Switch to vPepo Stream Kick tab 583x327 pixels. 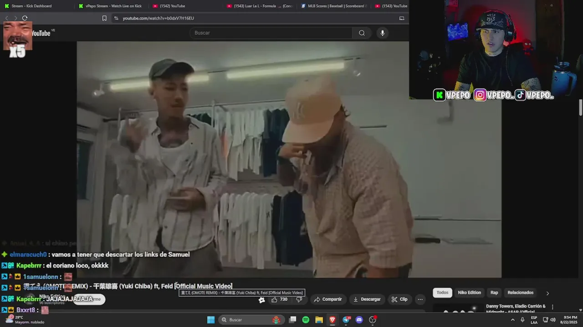point(111,6)
